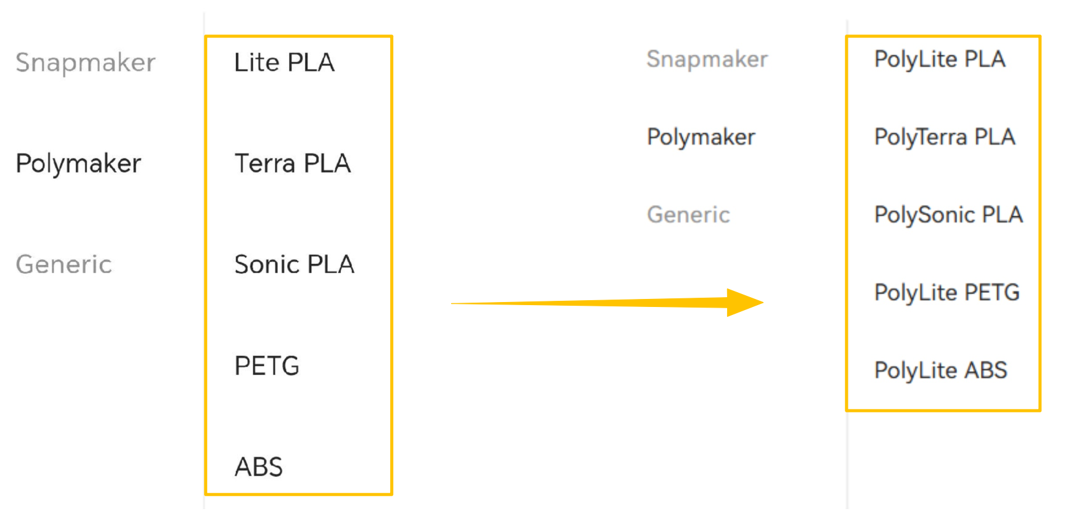Viewport: 1071px width, 511px height.
Task: Choose the PolyTerra PLA filament
Action: pyautogui.click(x=944, y=137)
